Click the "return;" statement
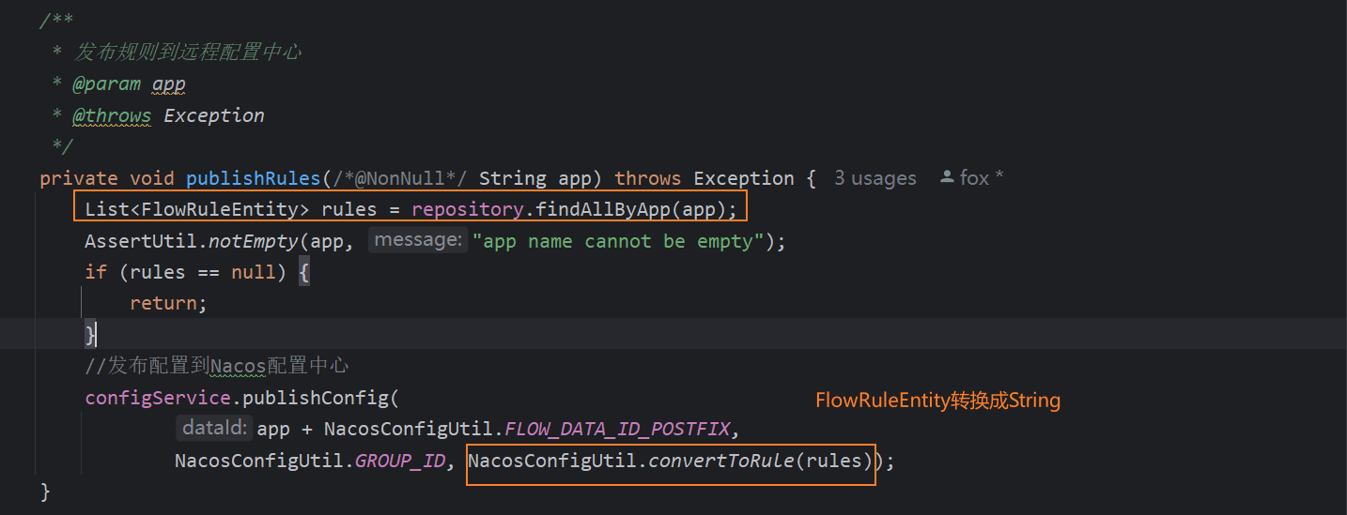The width and height of the screenshot is (1347, 515). (x=168, y=303)
